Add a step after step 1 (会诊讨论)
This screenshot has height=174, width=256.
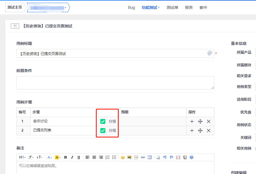coord(192,121)
